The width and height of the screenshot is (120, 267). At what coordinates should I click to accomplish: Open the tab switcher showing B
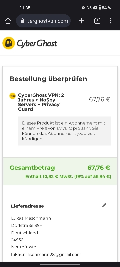tap(97, 21)
